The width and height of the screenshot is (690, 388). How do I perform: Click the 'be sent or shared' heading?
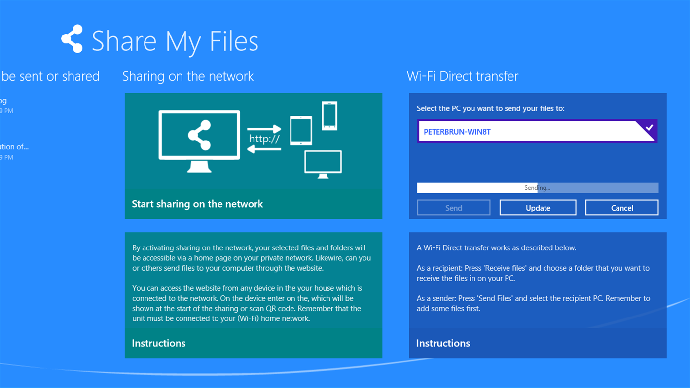point(50,76)
